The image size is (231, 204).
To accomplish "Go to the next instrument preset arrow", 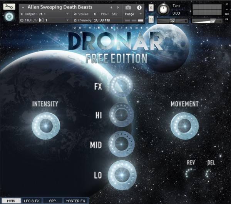I will click(x=118, y=7).
